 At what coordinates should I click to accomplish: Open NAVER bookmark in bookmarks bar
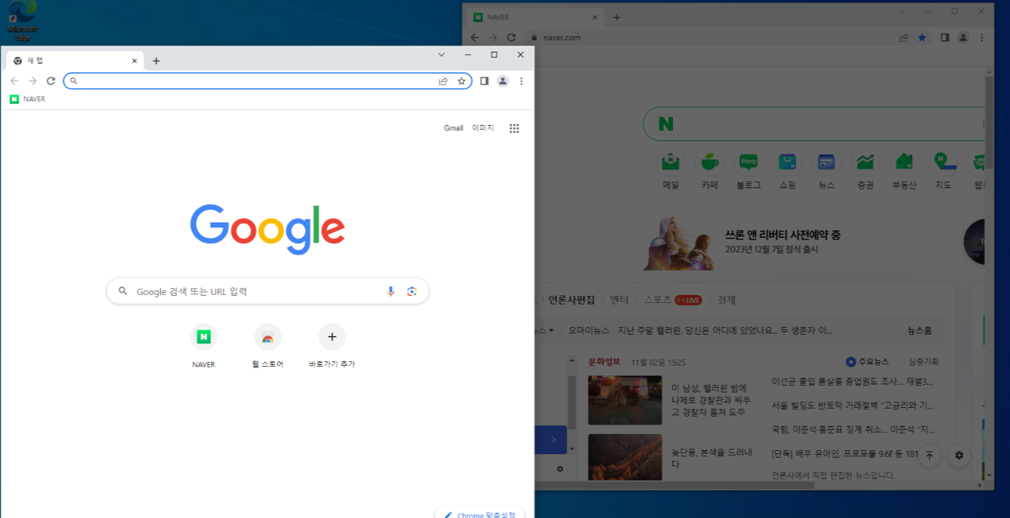(28, 99)
